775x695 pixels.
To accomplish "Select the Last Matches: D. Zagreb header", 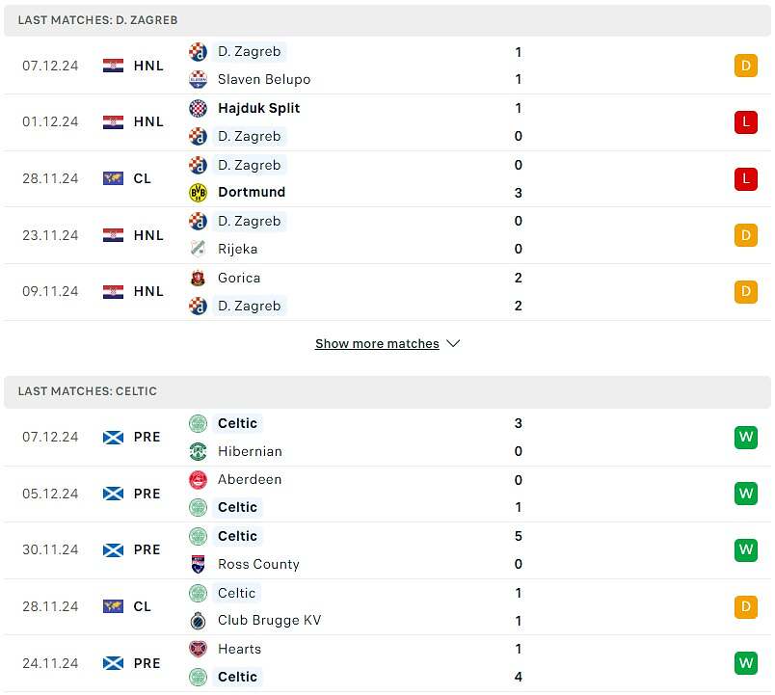I will click(387, 20).
